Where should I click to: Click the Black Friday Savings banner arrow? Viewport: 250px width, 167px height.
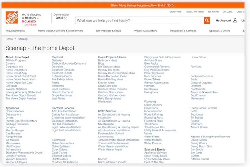[x=173, y=6]
